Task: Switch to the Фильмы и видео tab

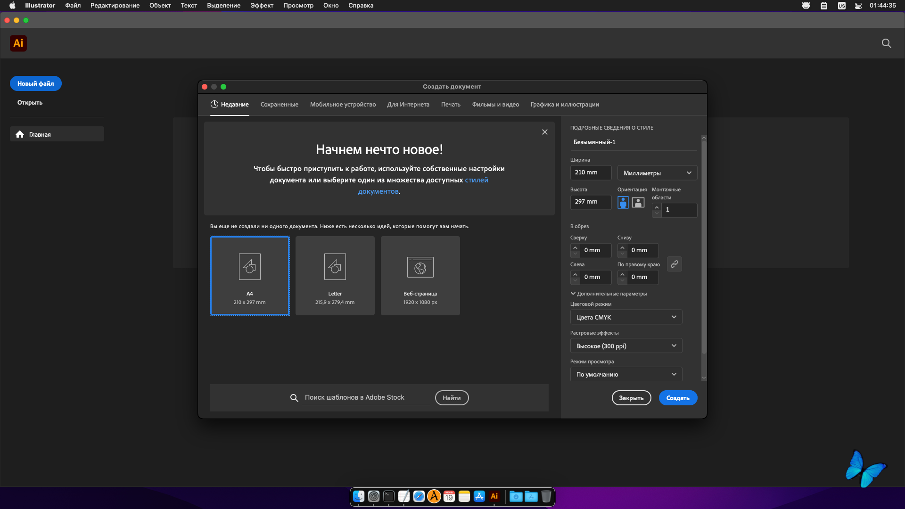Action: [x=495, y=105]
